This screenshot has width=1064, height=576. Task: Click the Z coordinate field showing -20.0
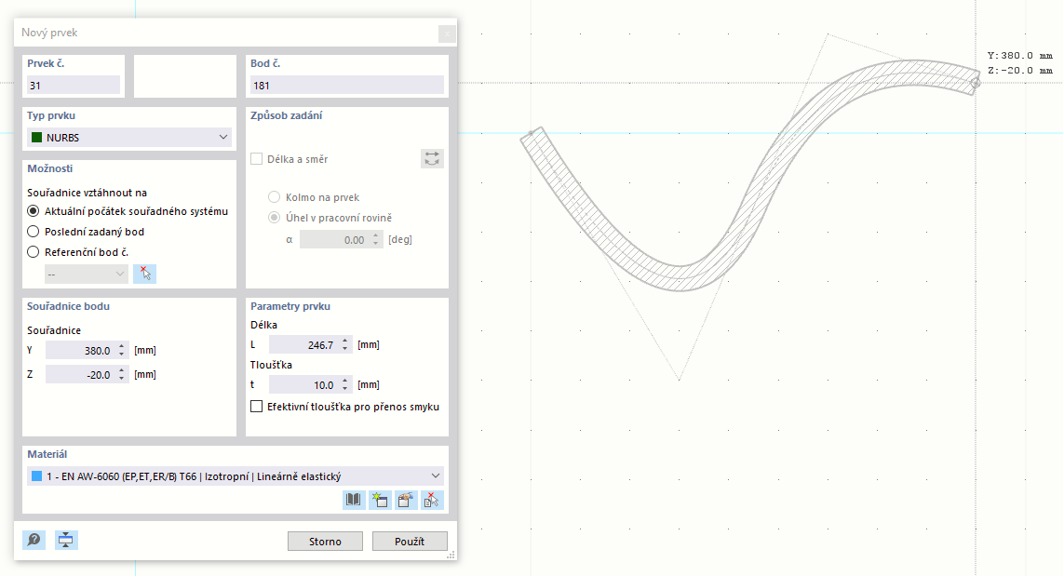click(81, 374)
